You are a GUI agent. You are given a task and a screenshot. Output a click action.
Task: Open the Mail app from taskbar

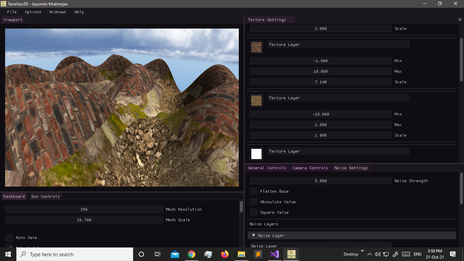click(x=175, y=254)
